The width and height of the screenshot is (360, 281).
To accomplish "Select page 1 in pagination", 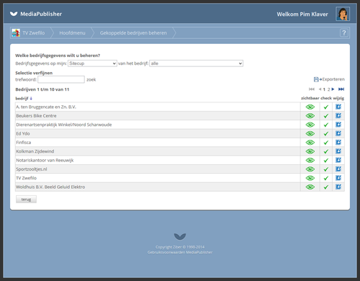I will tap(324, 89).
